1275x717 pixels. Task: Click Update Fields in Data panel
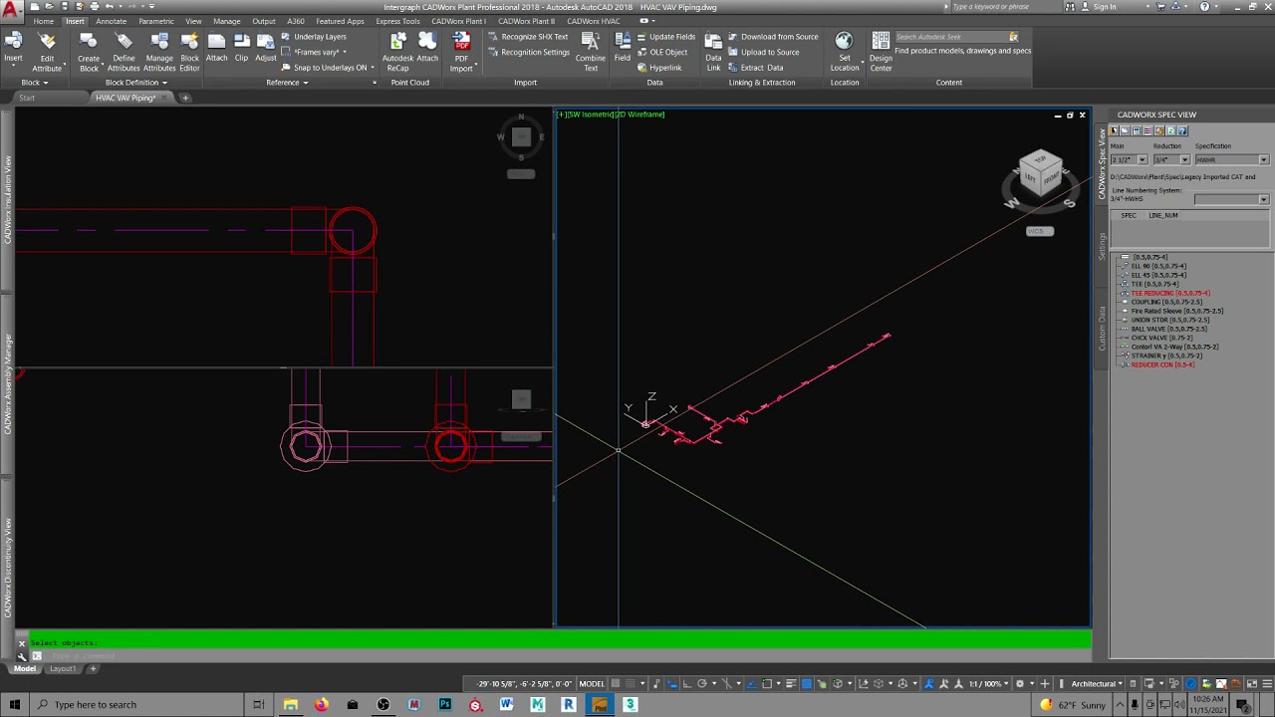coord(664,37)
